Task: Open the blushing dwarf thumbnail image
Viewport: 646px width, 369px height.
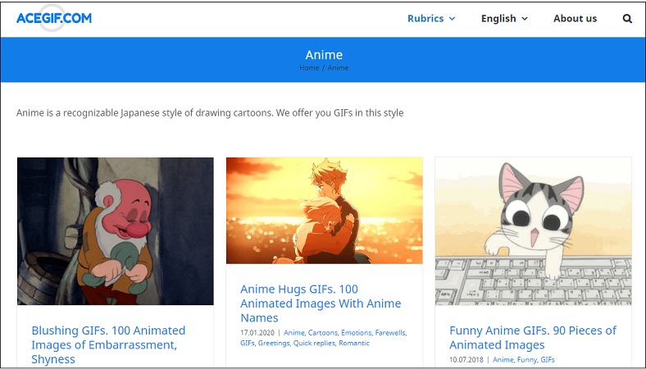Action: (x=116, y=231)
